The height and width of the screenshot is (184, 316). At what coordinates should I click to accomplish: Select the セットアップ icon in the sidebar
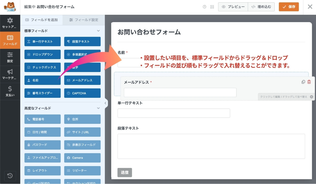(10, 23)
